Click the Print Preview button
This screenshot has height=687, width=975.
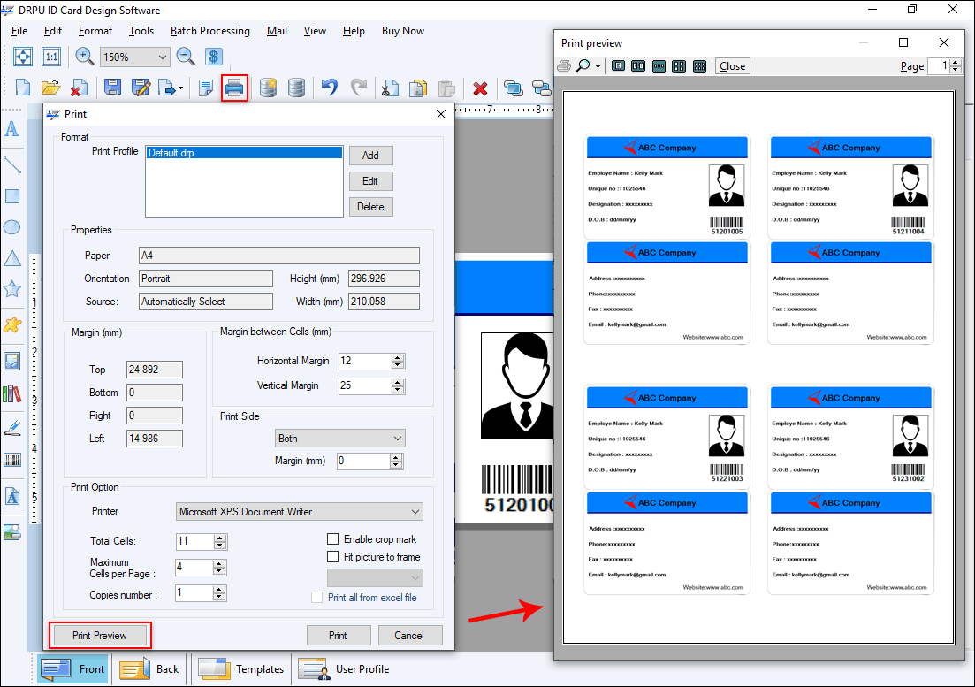99,635
